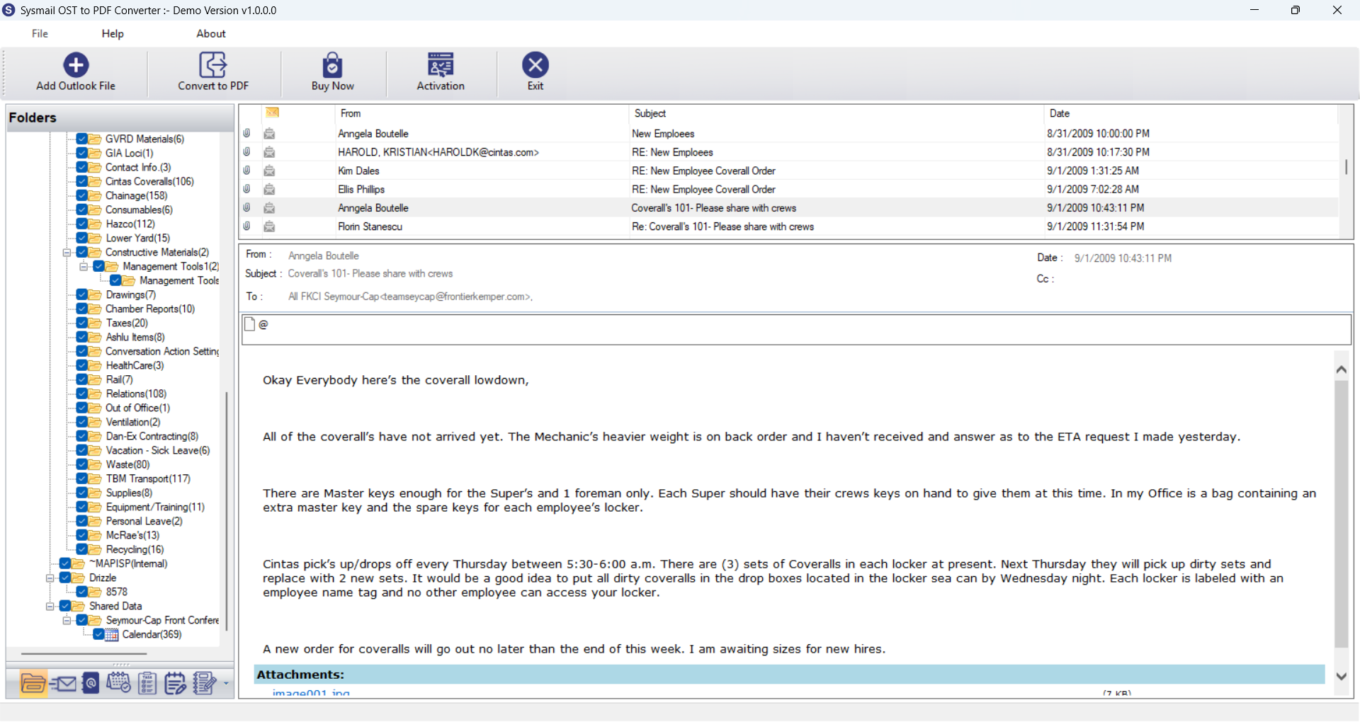The width and height of the screenshot is (1360, 722).
Task: Select the Kim Dales email row
Action: point(789,171)
